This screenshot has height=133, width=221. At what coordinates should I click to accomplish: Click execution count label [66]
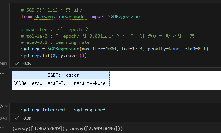coord(3,118)
